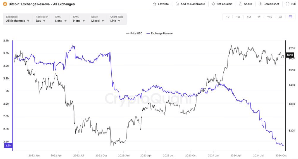The width and height of the screenshot is (298, 159).
Task: Open the EMA dropdown
Action: point(79,21)
